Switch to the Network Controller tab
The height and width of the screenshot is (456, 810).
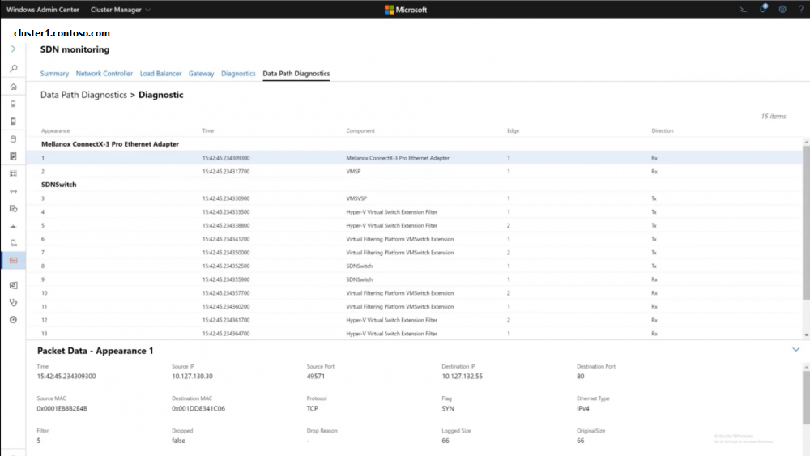click(x=104, y=74)
